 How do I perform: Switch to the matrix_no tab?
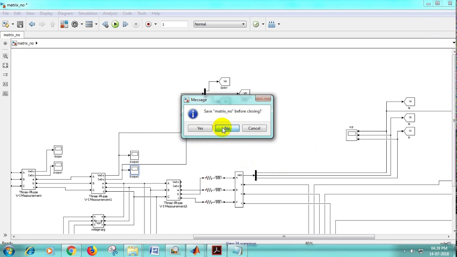(12, 35)
